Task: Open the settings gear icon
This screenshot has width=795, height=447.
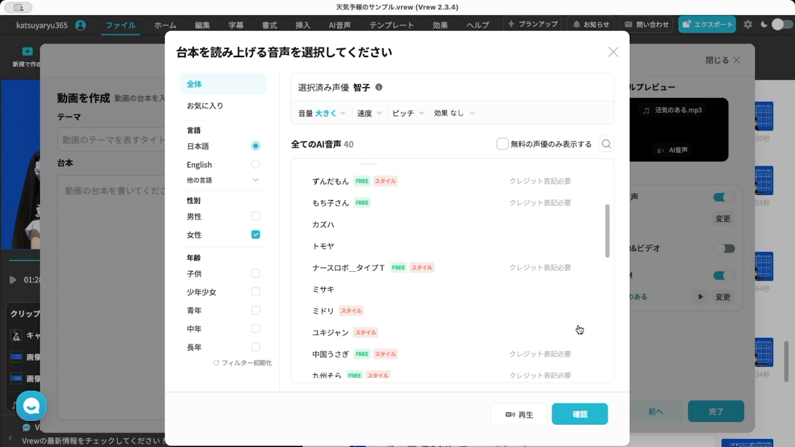Action: pos(748,25)
